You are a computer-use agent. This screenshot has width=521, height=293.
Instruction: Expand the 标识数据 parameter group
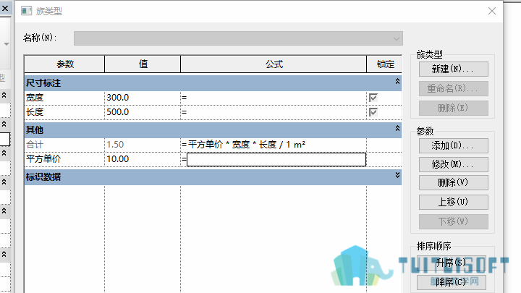397,175
